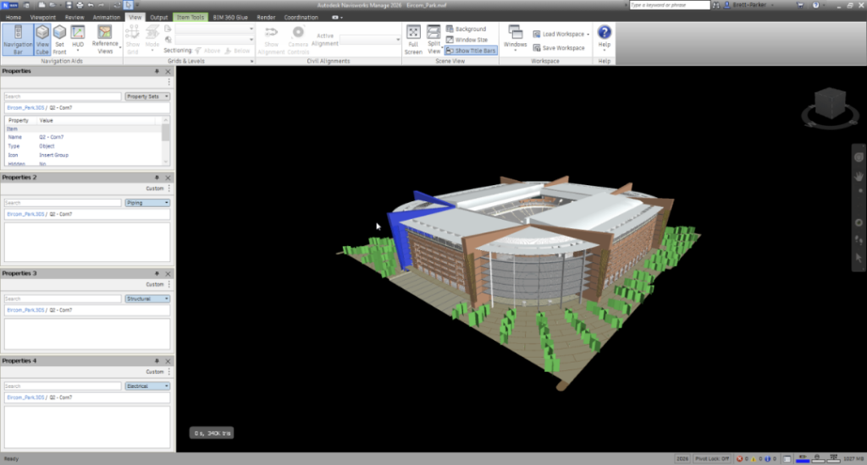Open the Coordination tab
The height and width of the screenshot is (465, 867).
301,17
